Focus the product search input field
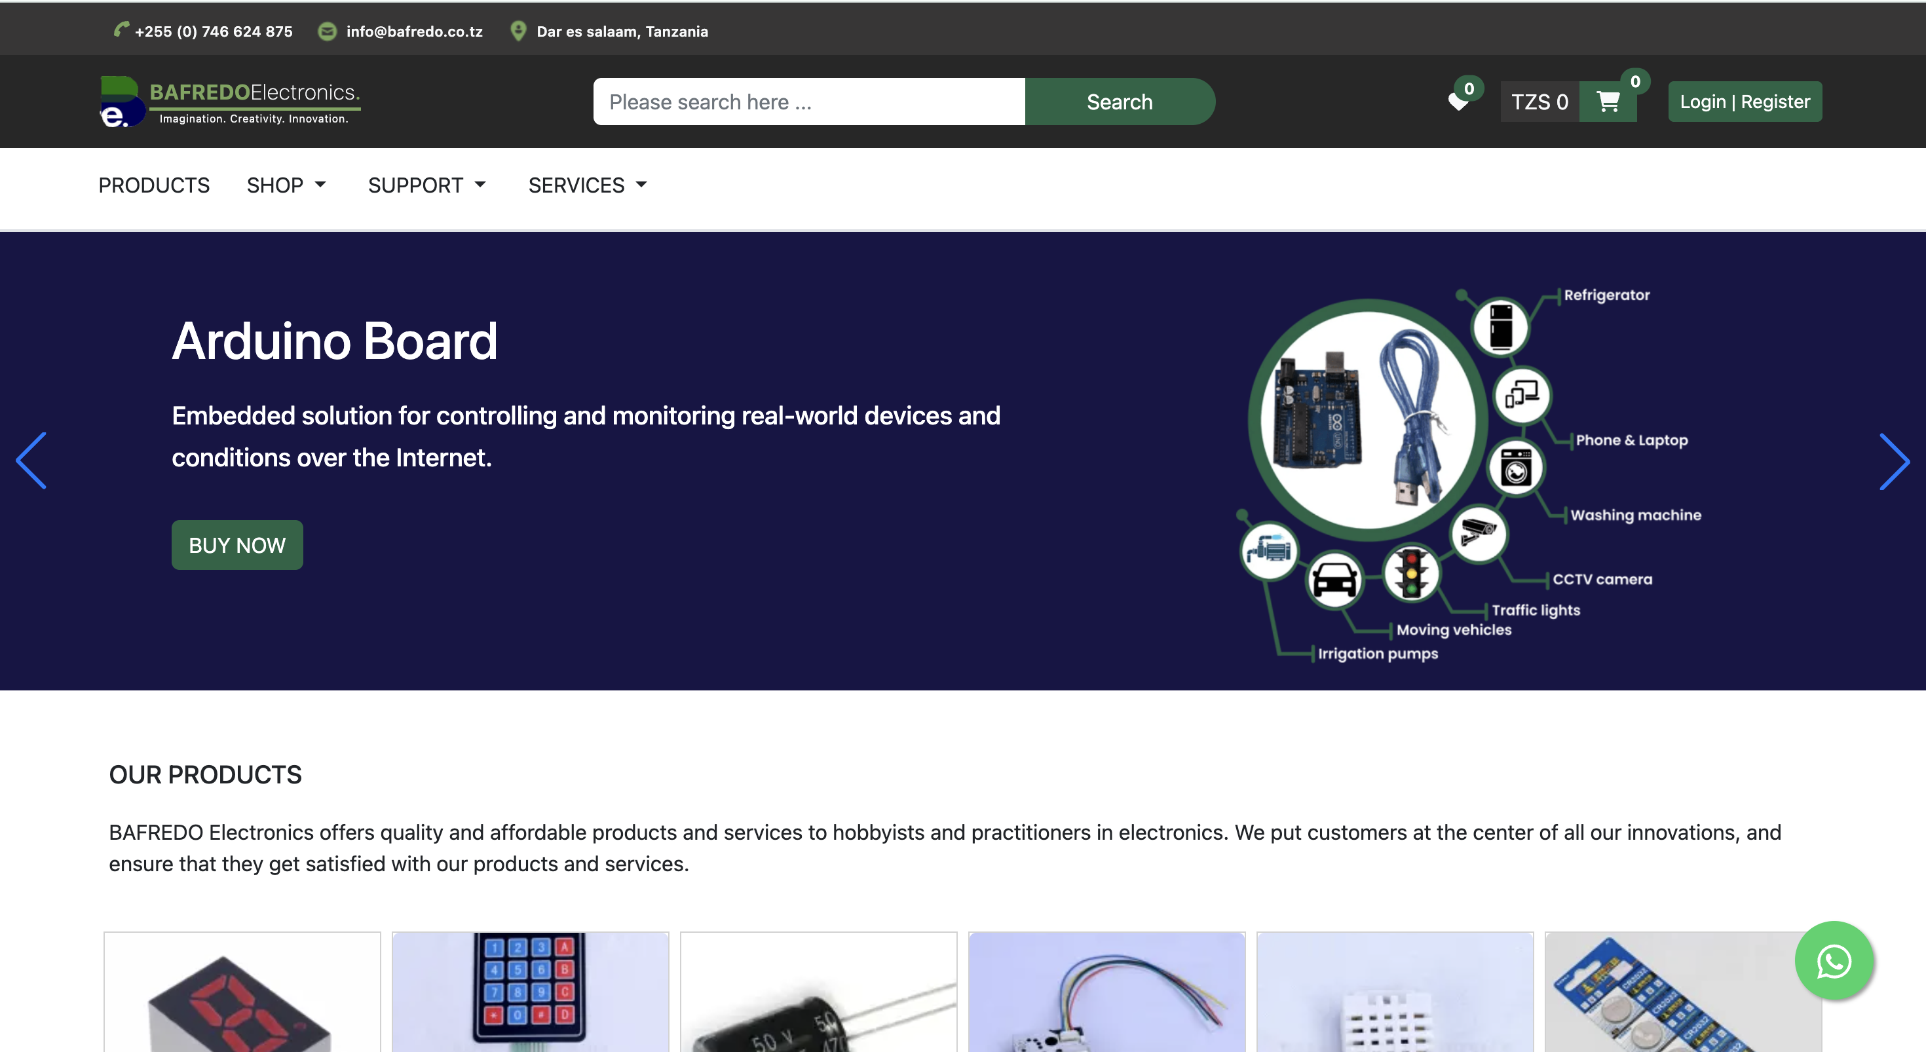 [809, 102]
